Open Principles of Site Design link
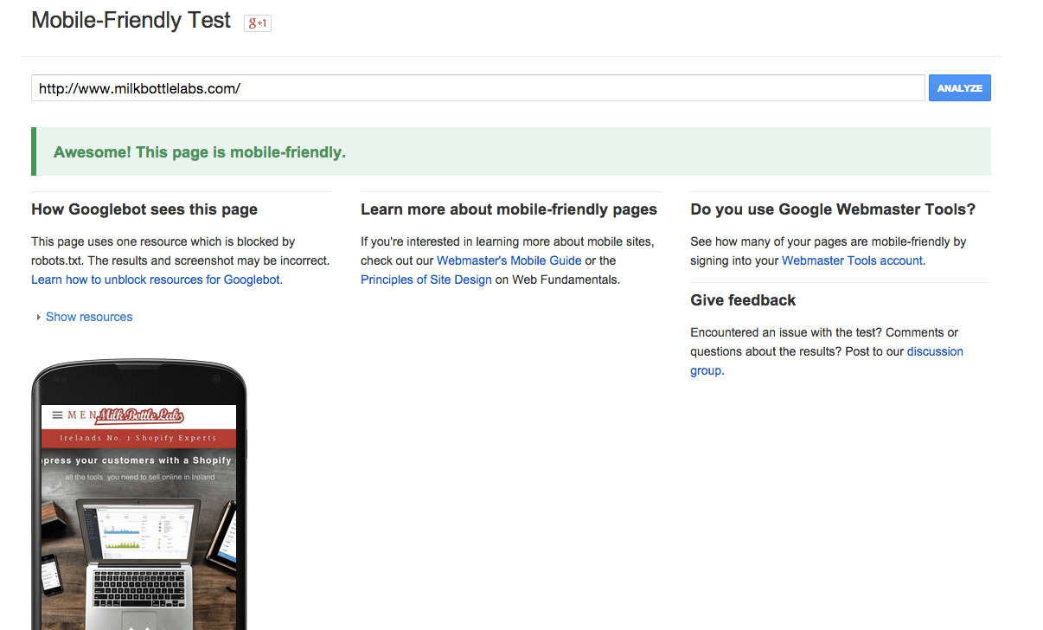This screenshot has height=630, width=1043. tap(426, 280)
